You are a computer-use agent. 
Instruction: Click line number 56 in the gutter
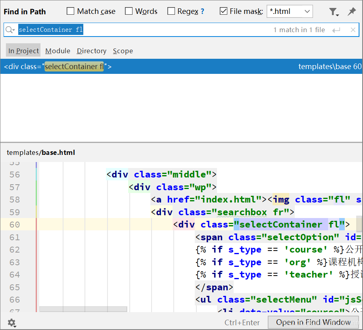click(15, 174)
